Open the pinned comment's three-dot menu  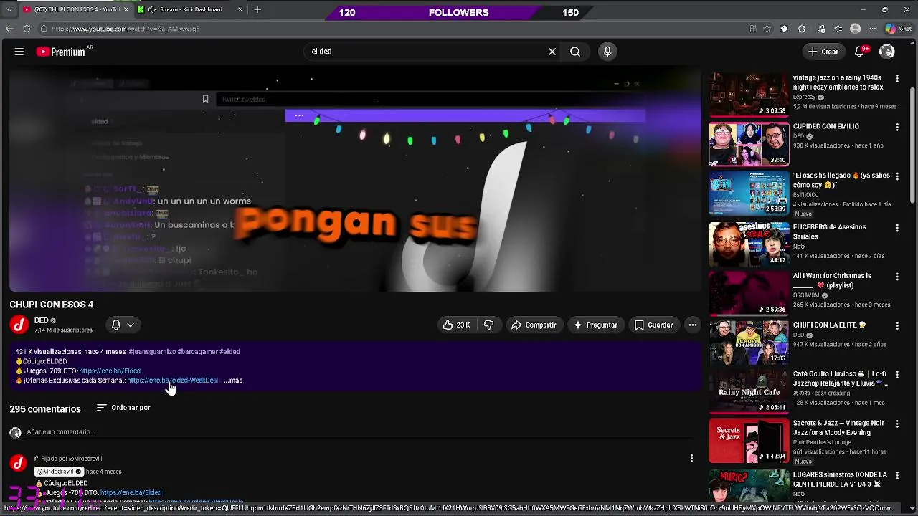691,458
